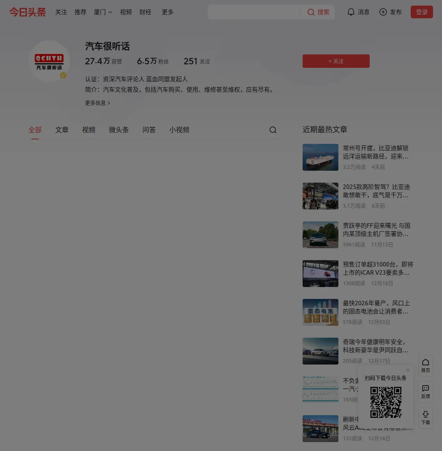Click the QR code image

coord(386,402)
